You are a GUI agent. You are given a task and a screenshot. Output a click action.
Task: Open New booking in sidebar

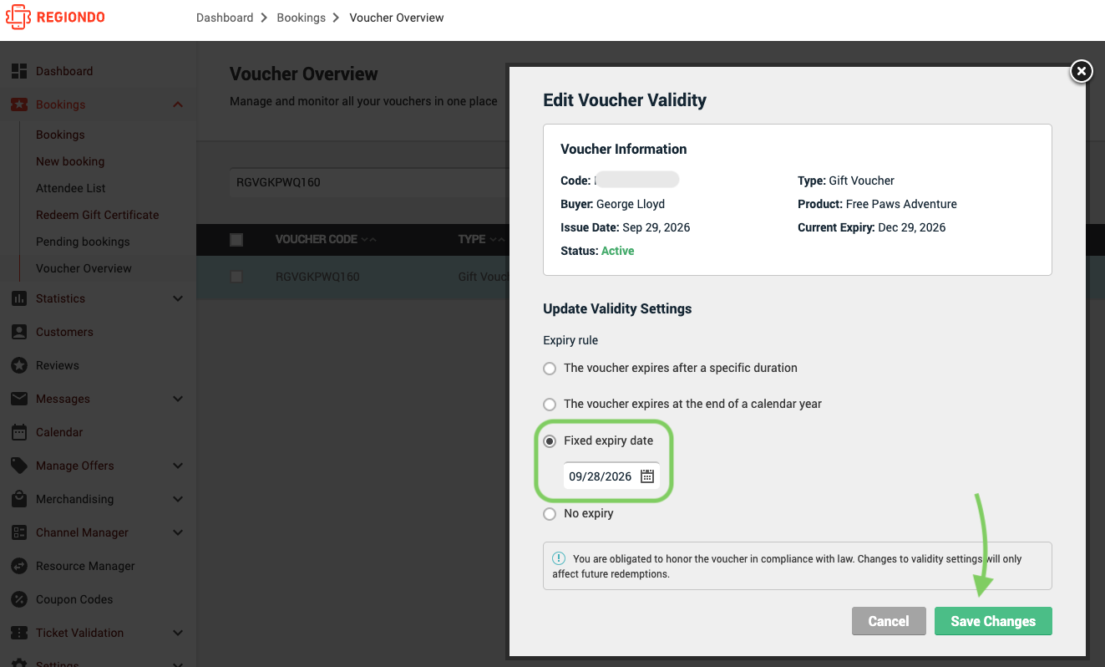(x=70, y=161)
